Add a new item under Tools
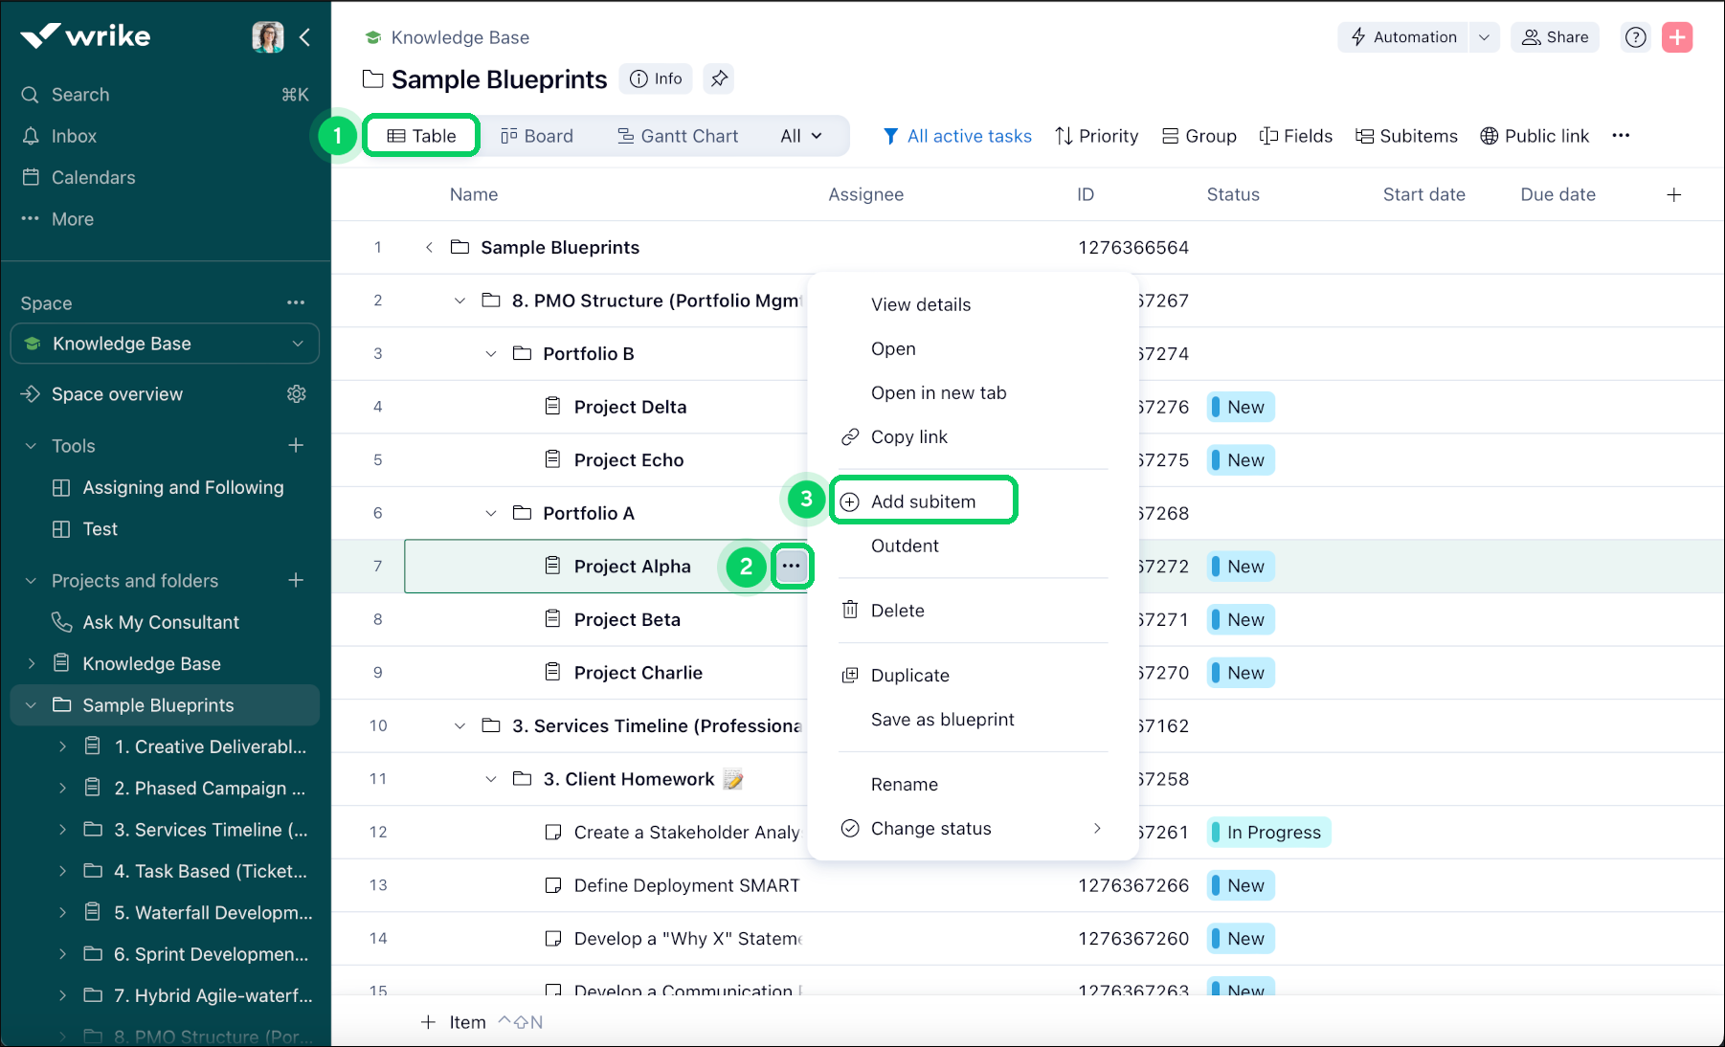Image resolution: width=1725 pixels, height=1047 pixels. coord(296,446)
